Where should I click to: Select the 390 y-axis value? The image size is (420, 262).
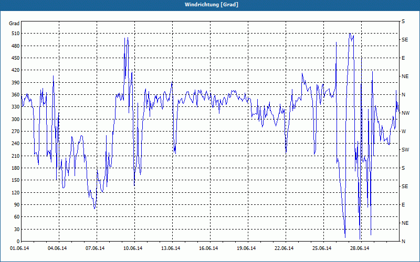click(15, 83)
